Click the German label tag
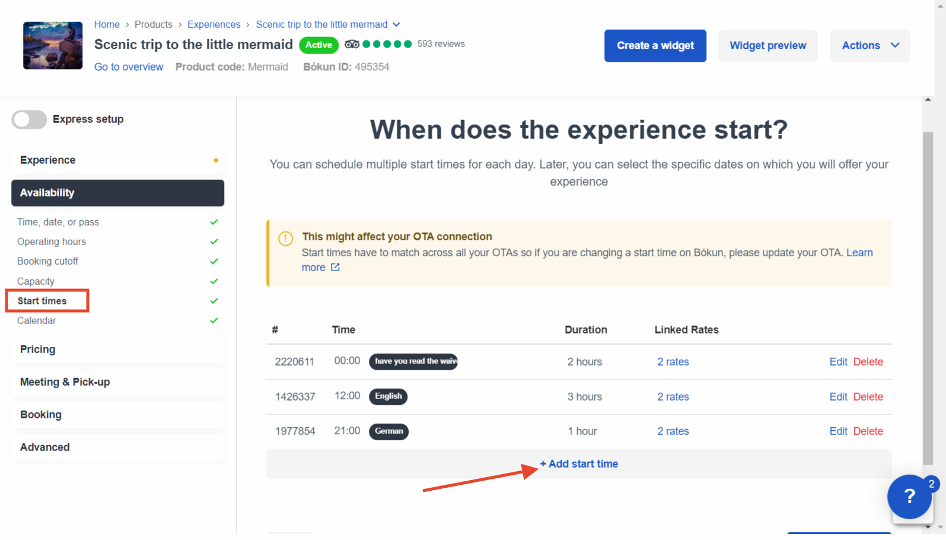This screenshot has width=946, height=540. point(389,431)
